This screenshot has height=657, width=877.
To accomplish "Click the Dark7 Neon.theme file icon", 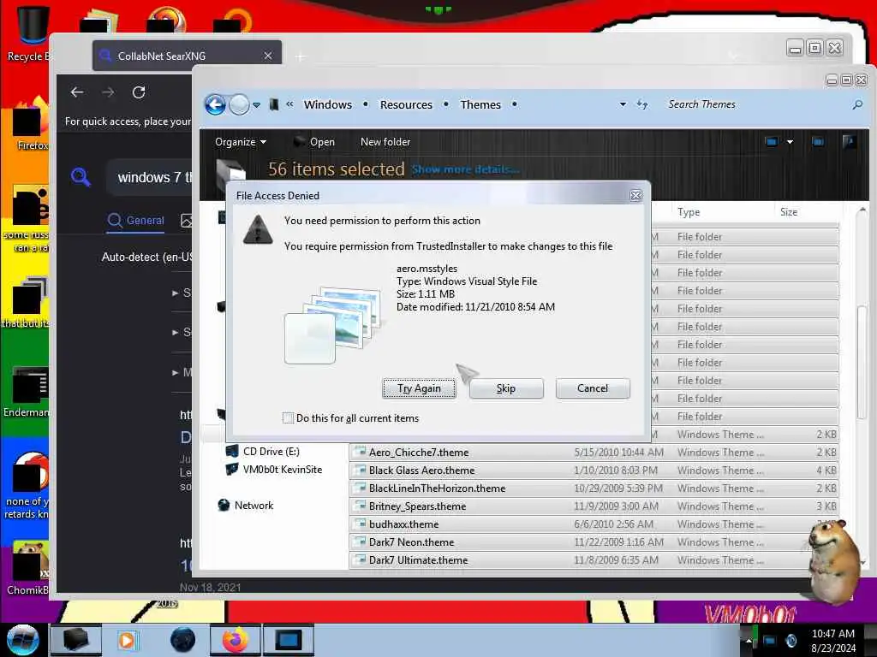I will tap(361, 542).
